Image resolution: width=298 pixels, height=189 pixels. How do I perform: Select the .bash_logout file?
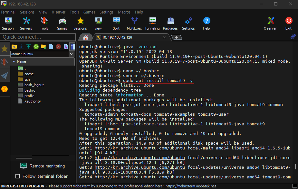coord(31,85)
